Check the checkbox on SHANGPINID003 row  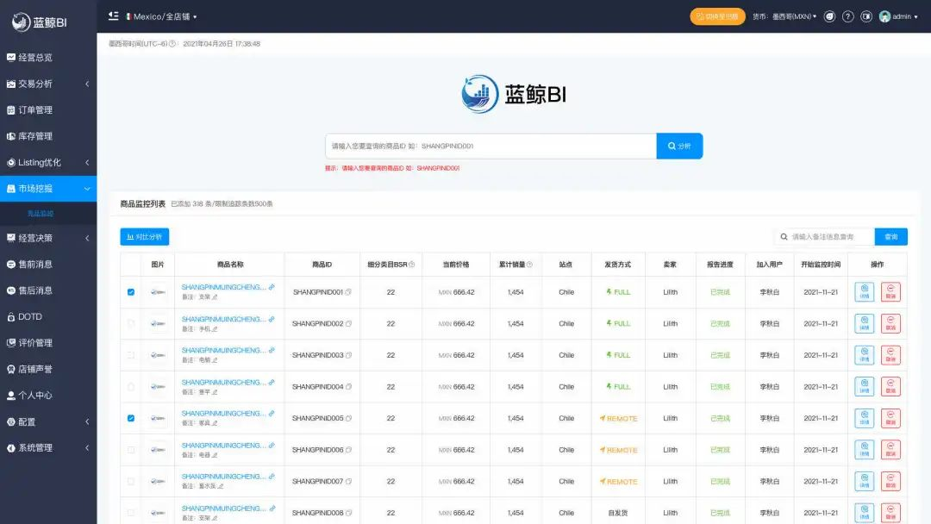click(130, 354)
